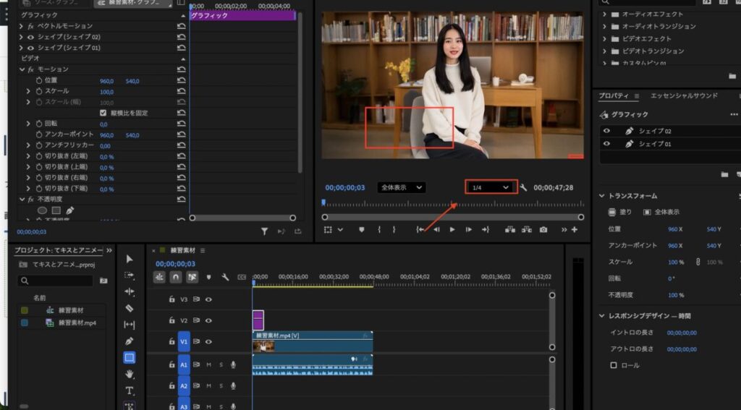Uncheck the 縦横比を固定 checkbox
The width and height of the screenshot is (741, 410).
tap(103, 113)
